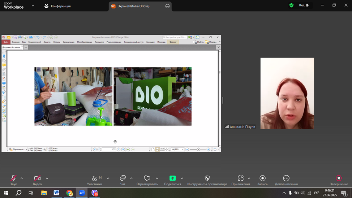
Task: Open a file using the folder icon
Action: [x=9, y=37]
